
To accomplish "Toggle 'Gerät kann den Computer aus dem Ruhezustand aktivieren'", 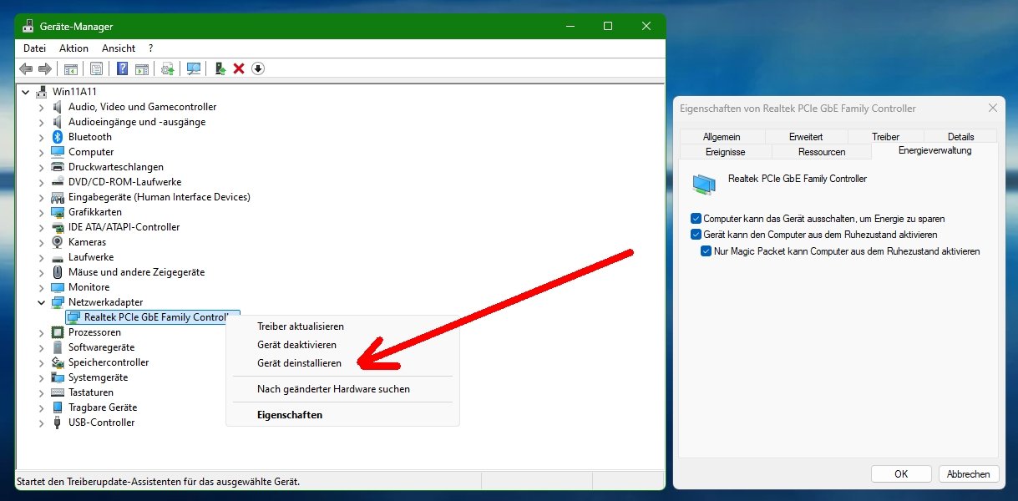I will point(696,235).
